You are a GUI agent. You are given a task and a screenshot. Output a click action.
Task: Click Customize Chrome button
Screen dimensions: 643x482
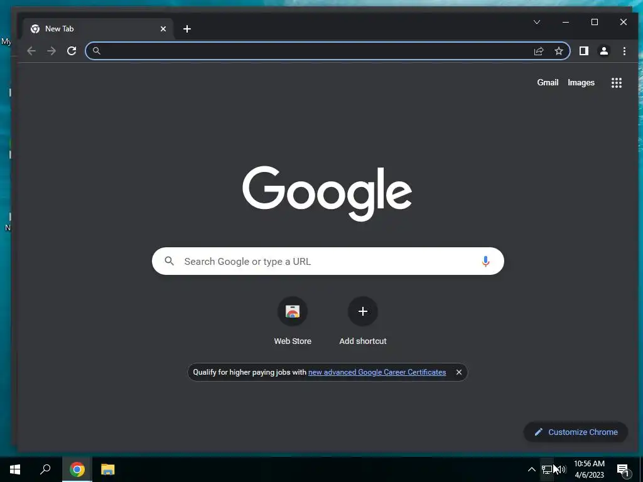tap(576, 432)
